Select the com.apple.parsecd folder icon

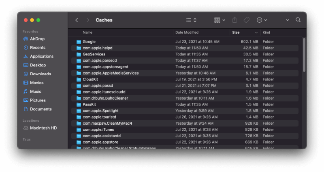(x=79, y=60)
